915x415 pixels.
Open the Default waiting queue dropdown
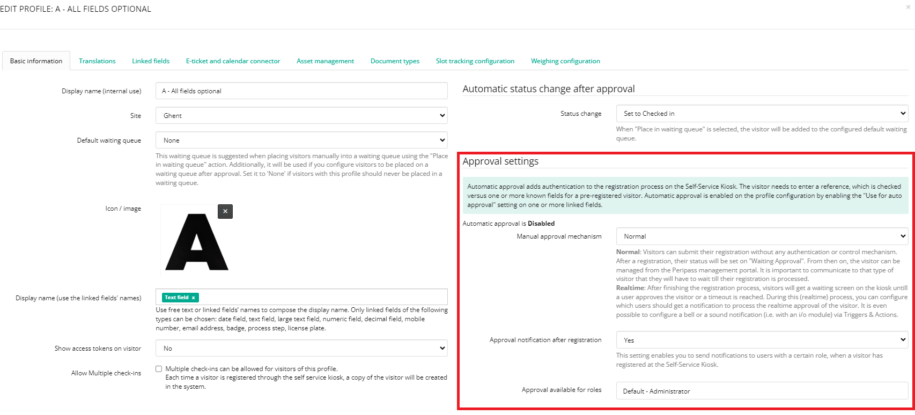coord(301,140)
